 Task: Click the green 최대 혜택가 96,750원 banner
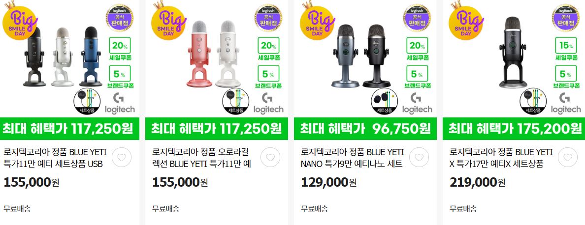[365, 129]
